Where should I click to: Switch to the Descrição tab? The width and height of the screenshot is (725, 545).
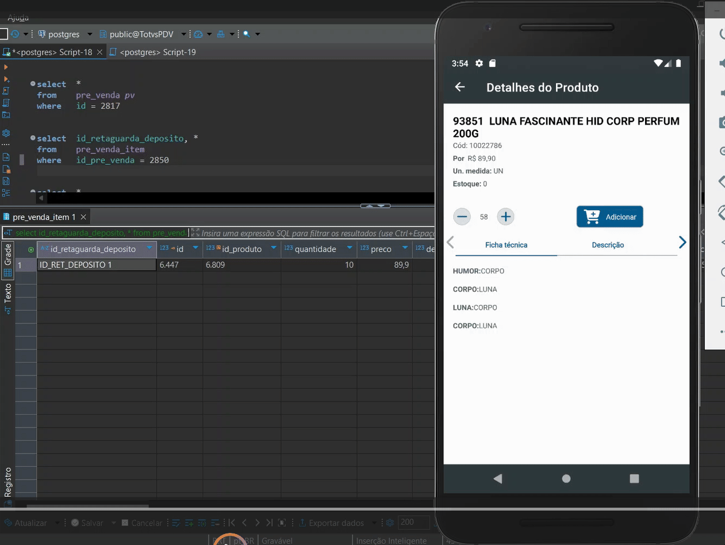tap(608, 245)
